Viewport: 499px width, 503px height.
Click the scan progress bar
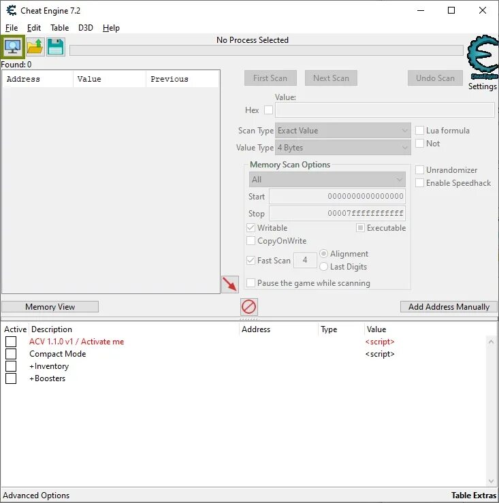(266, 50)
